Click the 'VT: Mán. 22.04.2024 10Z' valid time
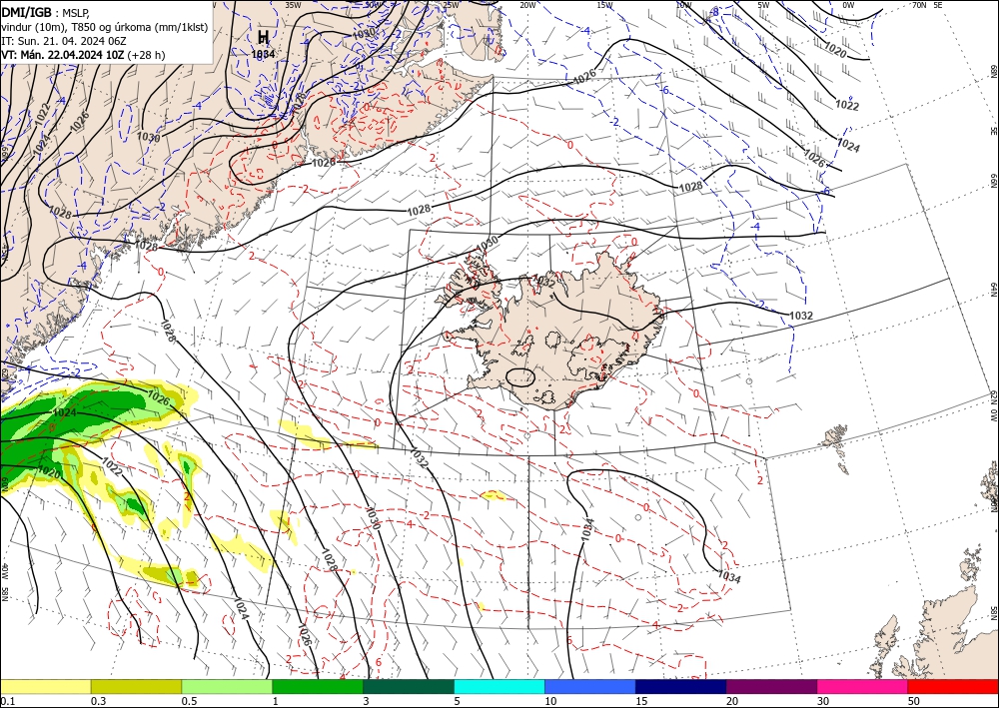The height and width of the screenshot is (708, 999). click(63, 55)
